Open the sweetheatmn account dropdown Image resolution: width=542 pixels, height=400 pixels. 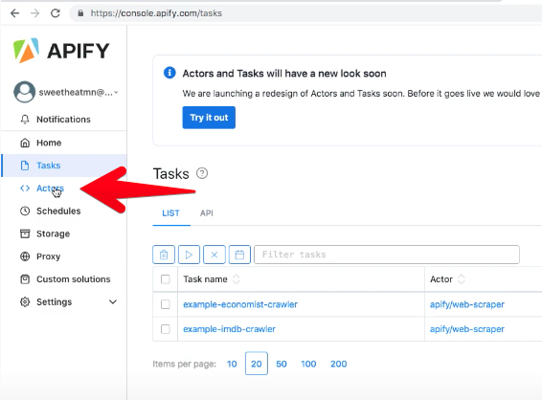[x=66, y=92]
